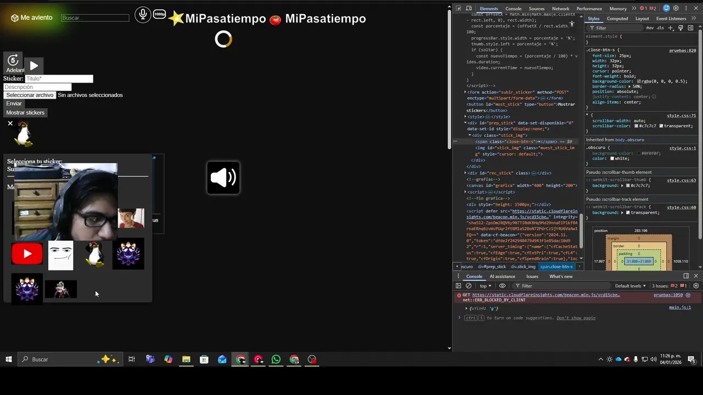Image resolution: width=703 pixels, height=395 pixels.
Task: Click the new style rule plus icon
Action: (x=671, y=28)
